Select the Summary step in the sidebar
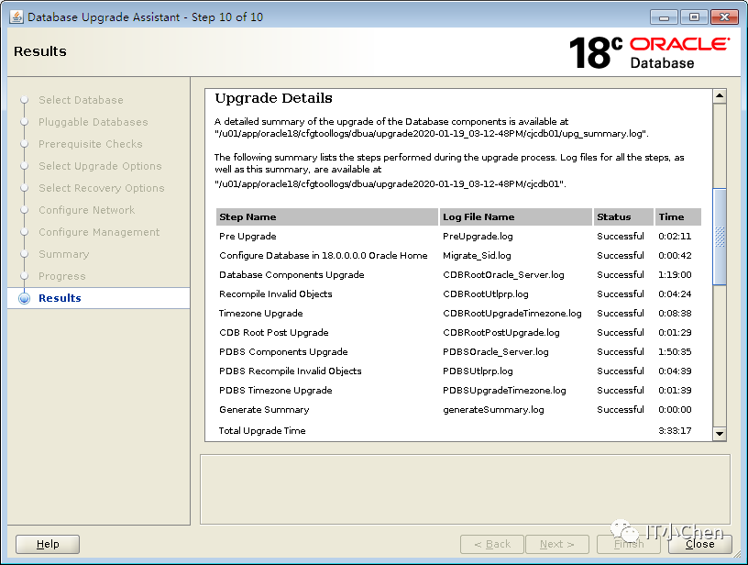The image size is (748, 565). [x=64, y=254]
